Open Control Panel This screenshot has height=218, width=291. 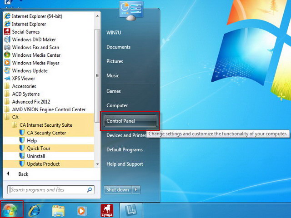pyautogui.click(x=130, y=121)
